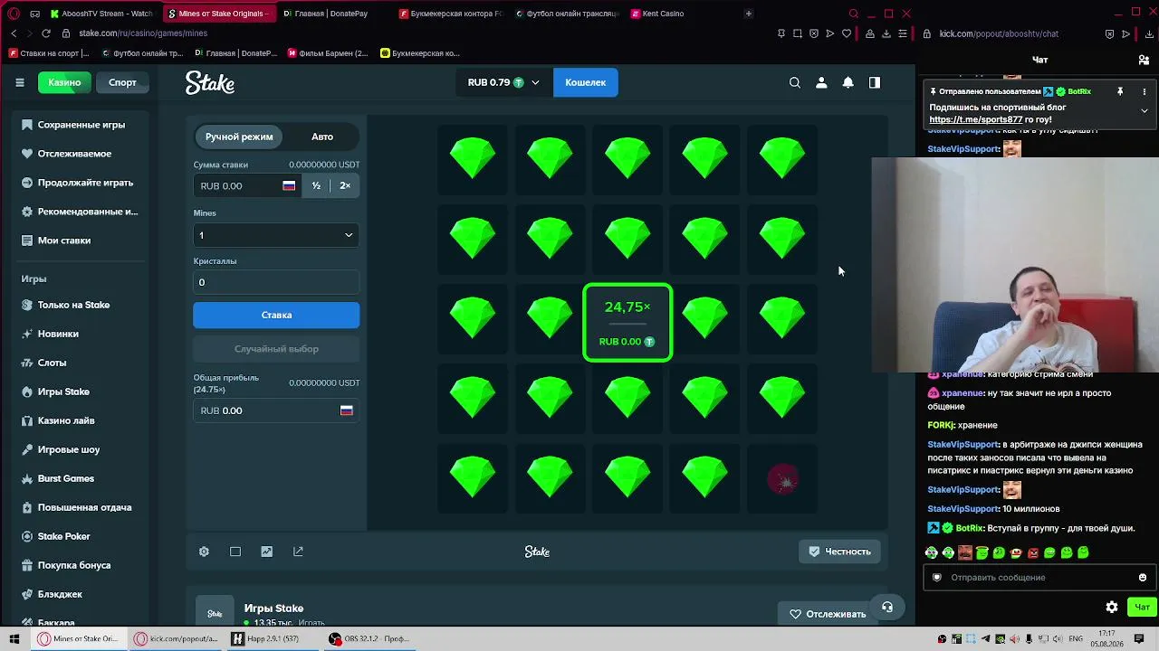Open the Mines count dropdown
The width and height of the screenshot is (1159, 651).
point(276,235)
